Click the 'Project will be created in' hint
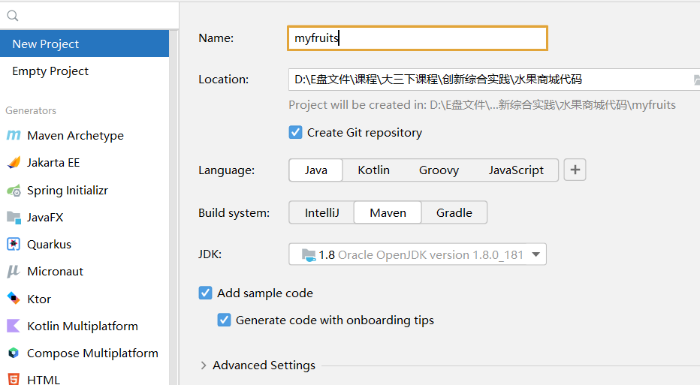Viewport: 700px width, 385px height. tap(482, 105)
